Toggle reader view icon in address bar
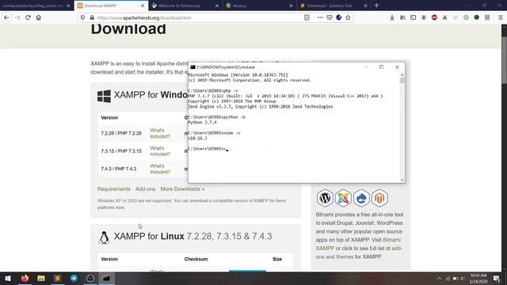Viewport: 507px width, 285px height. point(307,17)
